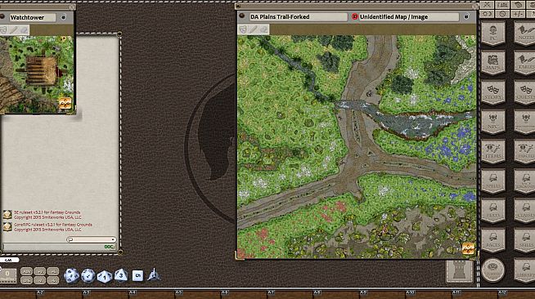Open combat tracker crossed-swords icon

click(x=487, y=5)
